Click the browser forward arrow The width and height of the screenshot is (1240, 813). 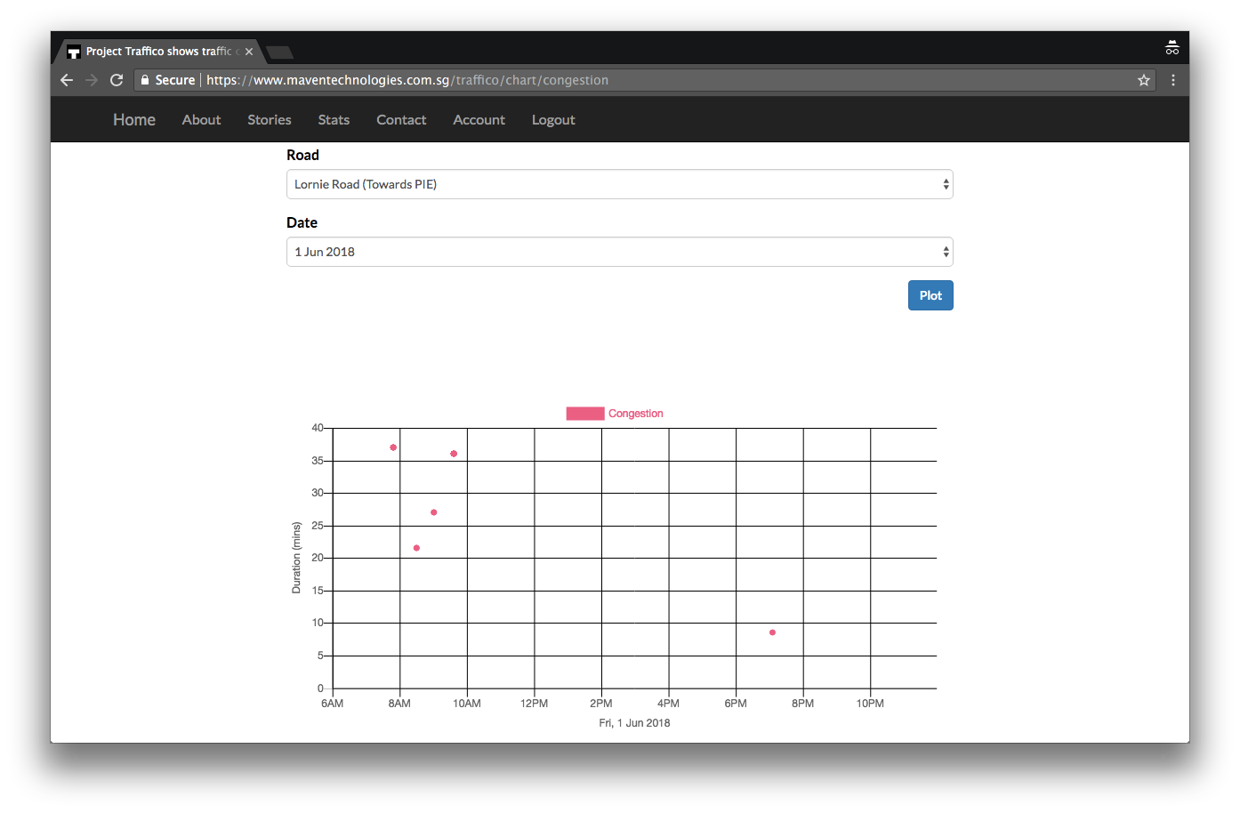tap(92, 80)
